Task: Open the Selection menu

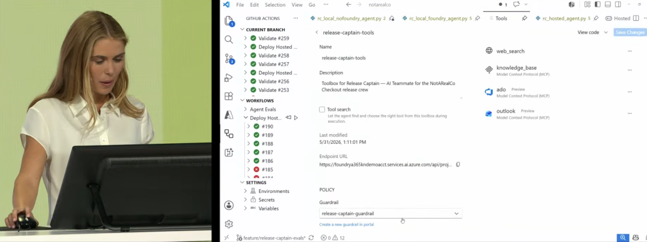Action: (x=275, y=5)
